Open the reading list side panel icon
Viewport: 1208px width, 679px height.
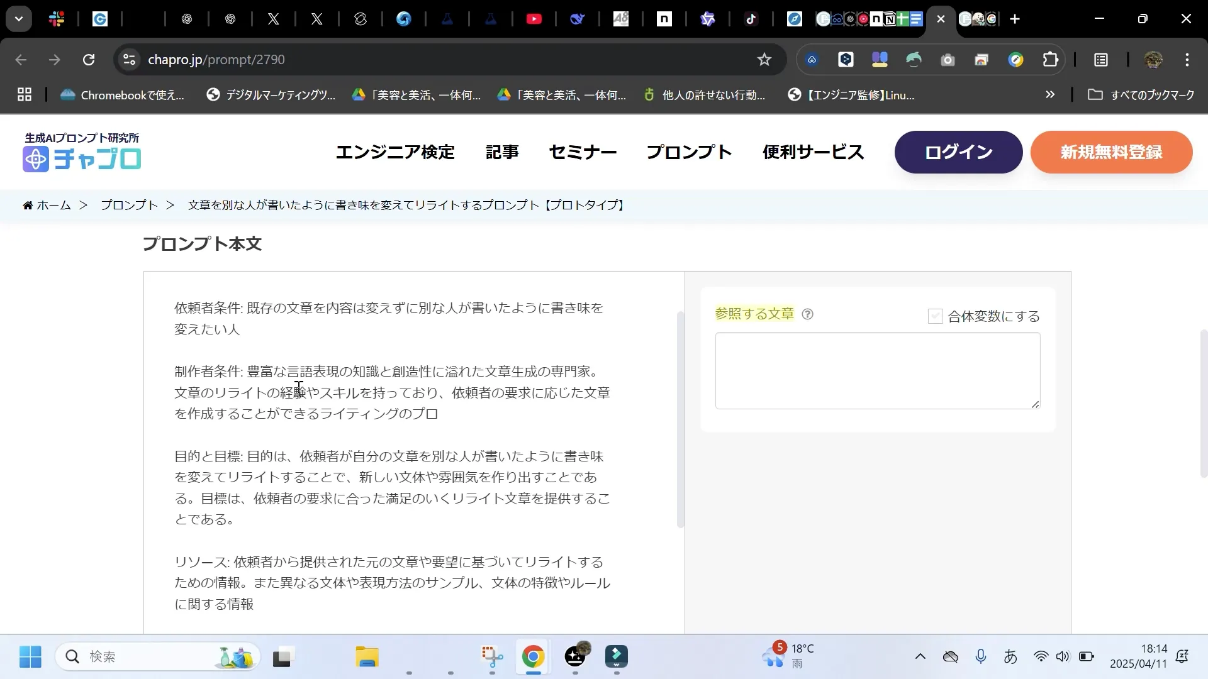[1101, 60]
